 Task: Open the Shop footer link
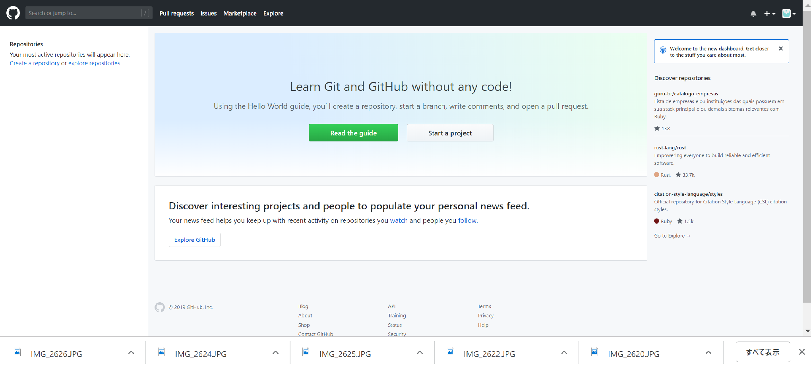click(x=304, y=325)
